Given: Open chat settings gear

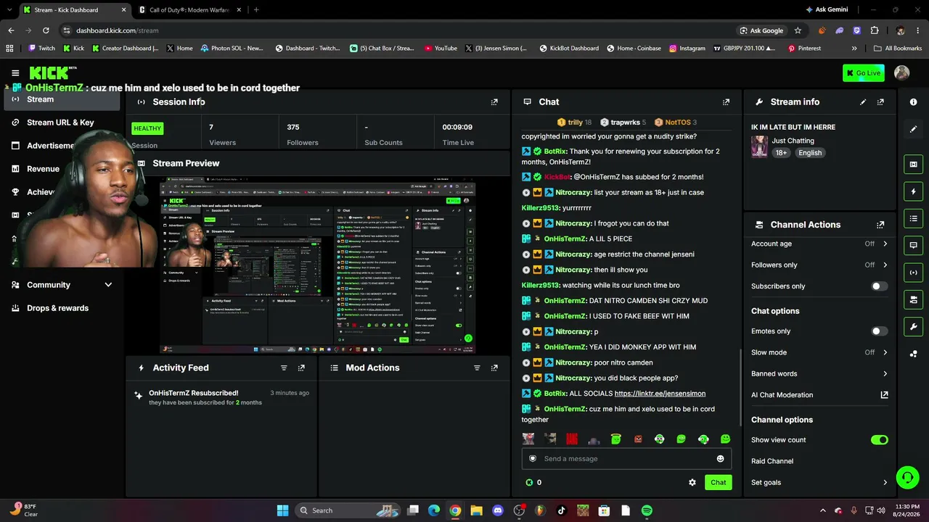Looking at the screenshot, I should click(692, 483).
